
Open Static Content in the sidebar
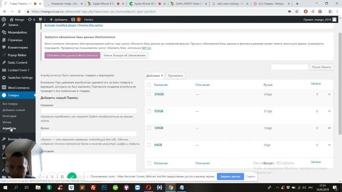[x=18, y=62]
